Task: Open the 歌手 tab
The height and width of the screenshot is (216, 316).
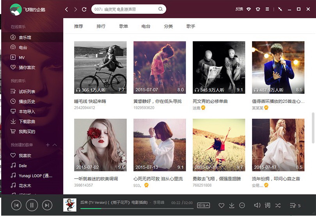Action: point(191,27)
